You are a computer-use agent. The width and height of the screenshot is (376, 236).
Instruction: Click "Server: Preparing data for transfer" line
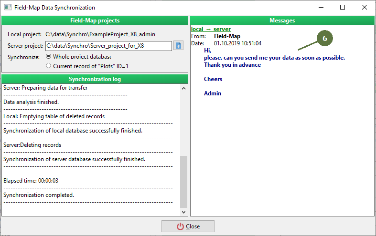45,88
